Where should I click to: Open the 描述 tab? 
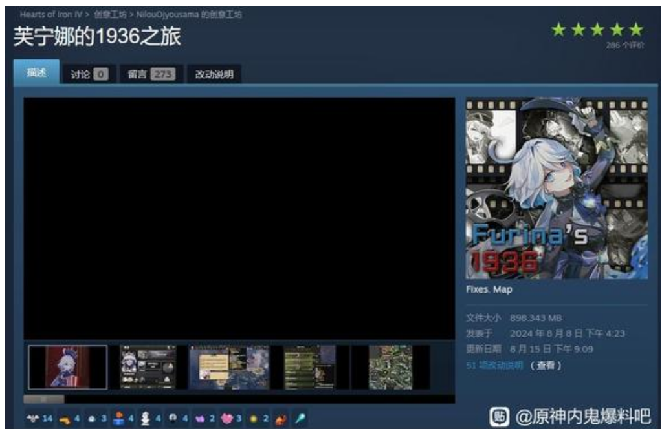pyautogui.click(x=36, y=72)
